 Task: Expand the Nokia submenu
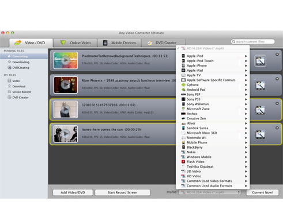coord(213,152)
